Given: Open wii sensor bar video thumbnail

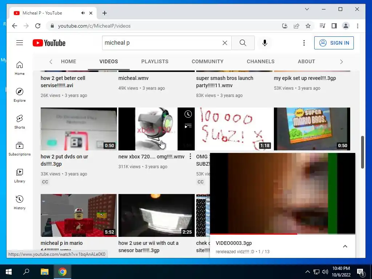Looking at the screenshot, I should coord(157,215).
